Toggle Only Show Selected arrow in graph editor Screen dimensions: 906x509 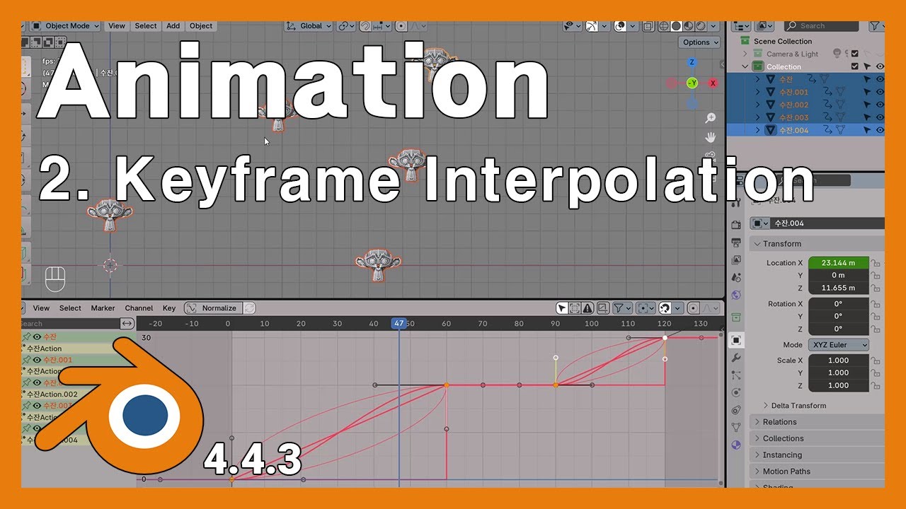(562, 308)
